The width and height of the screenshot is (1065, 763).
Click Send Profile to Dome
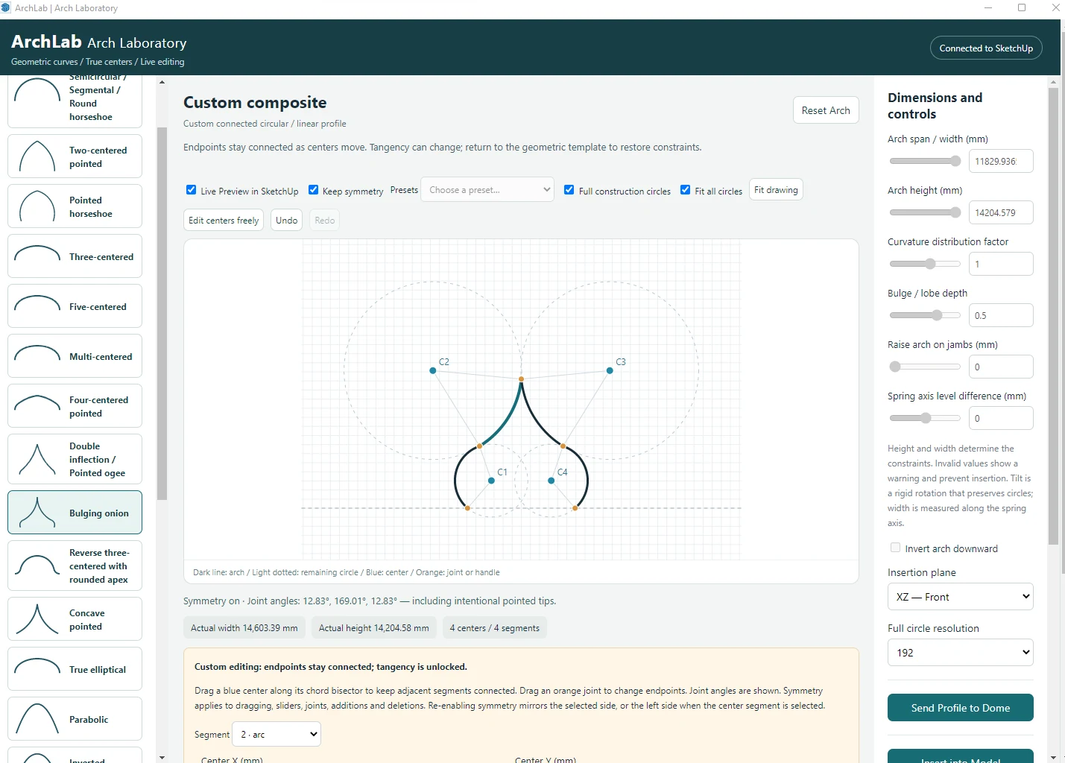coord(960,708)
